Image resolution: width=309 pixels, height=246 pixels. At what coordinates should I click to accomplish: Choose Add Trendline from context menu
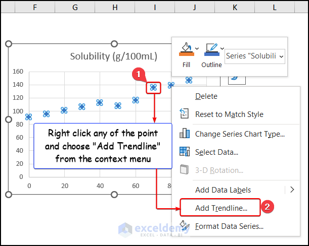[x=221, y=208]
